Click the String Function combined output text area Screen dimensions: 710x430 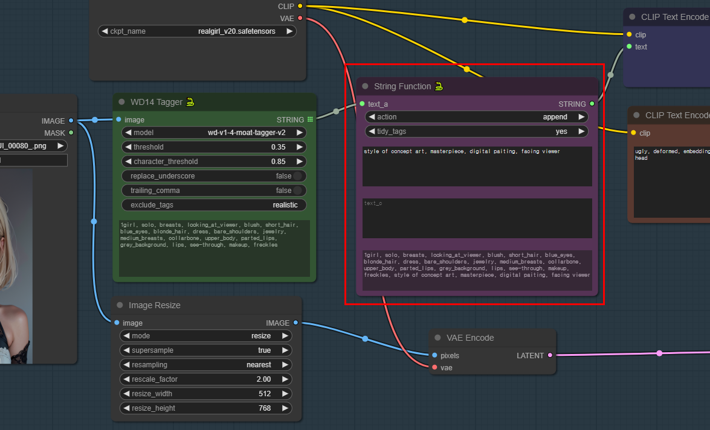pos(477,270)
